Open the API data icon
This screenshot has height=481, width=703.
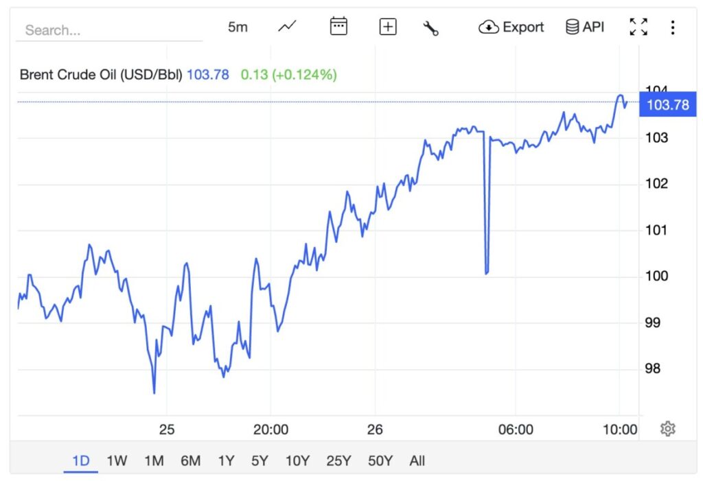[x=571, y=26]
